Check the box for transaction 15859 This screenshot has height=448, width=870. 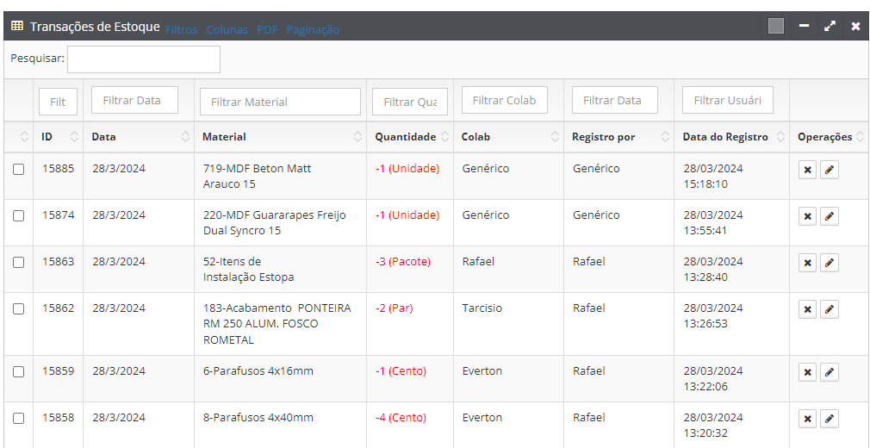click(19, 372)
